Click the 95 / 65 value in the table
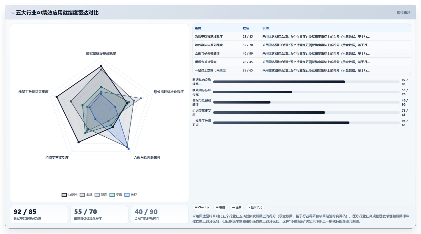 [x=248, y=70]
